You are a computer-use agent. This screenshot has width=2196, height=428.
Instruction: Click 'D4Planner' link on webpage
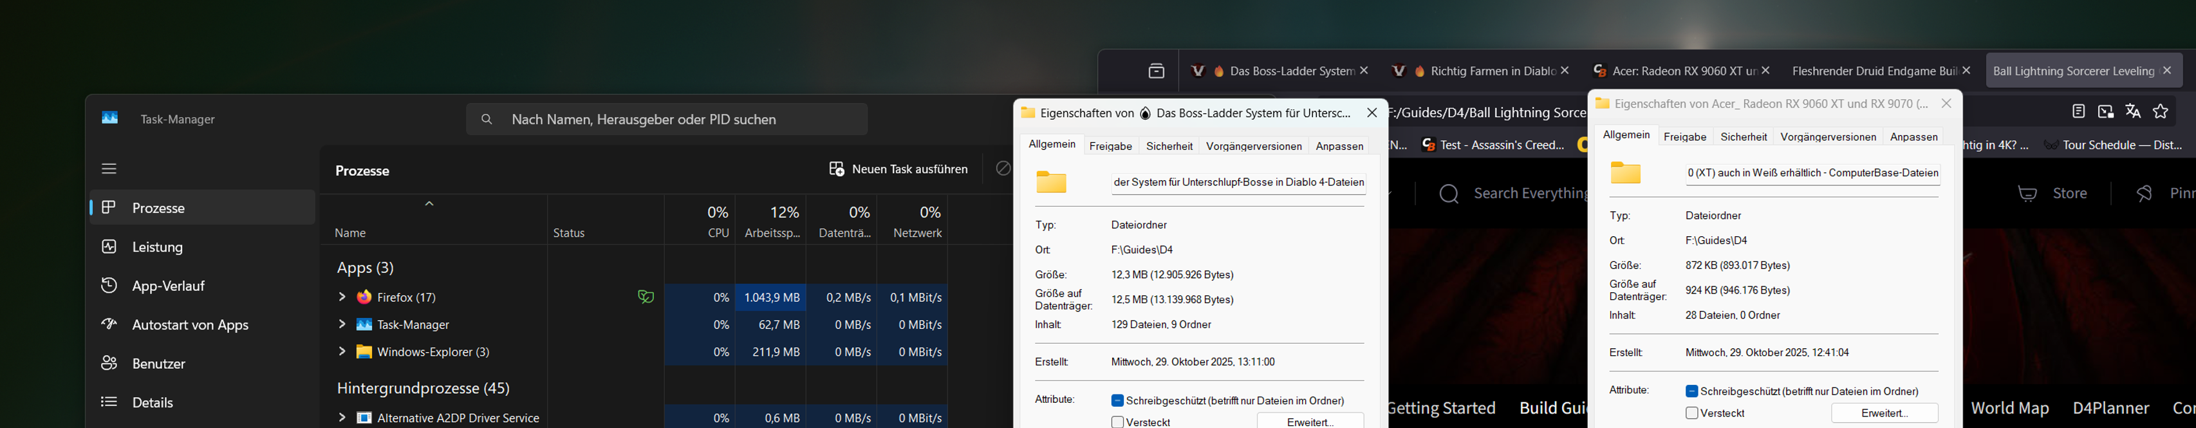(x=2110, y=409)
